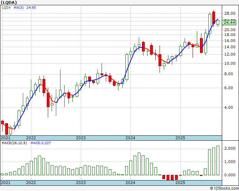Click the large red candlestick near 28.00
239x191 pixels.
click(x=214, y=17)
